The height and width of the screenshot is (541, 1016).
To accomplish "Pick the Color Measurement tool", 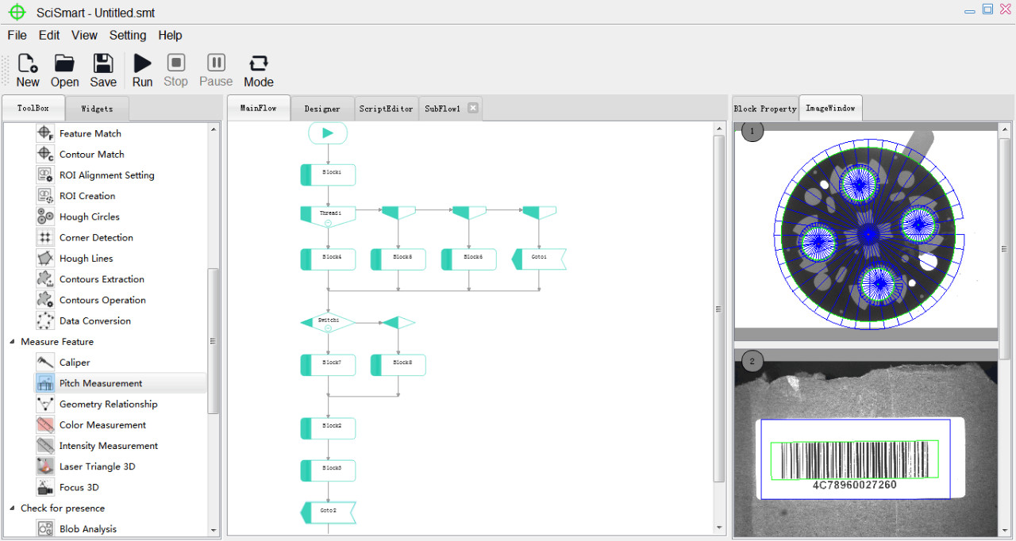I will pos(102,424).
